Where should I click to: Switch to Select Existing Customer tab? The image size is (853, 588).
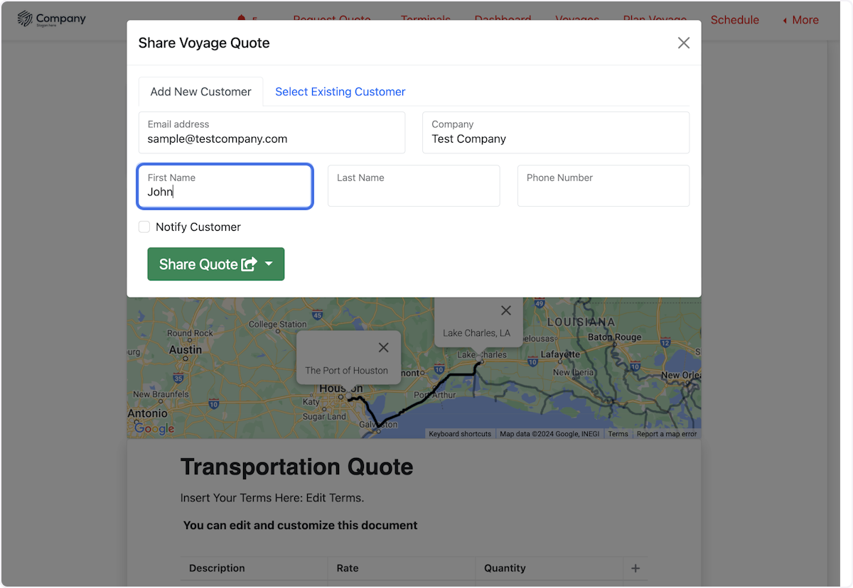pos(340,92)
